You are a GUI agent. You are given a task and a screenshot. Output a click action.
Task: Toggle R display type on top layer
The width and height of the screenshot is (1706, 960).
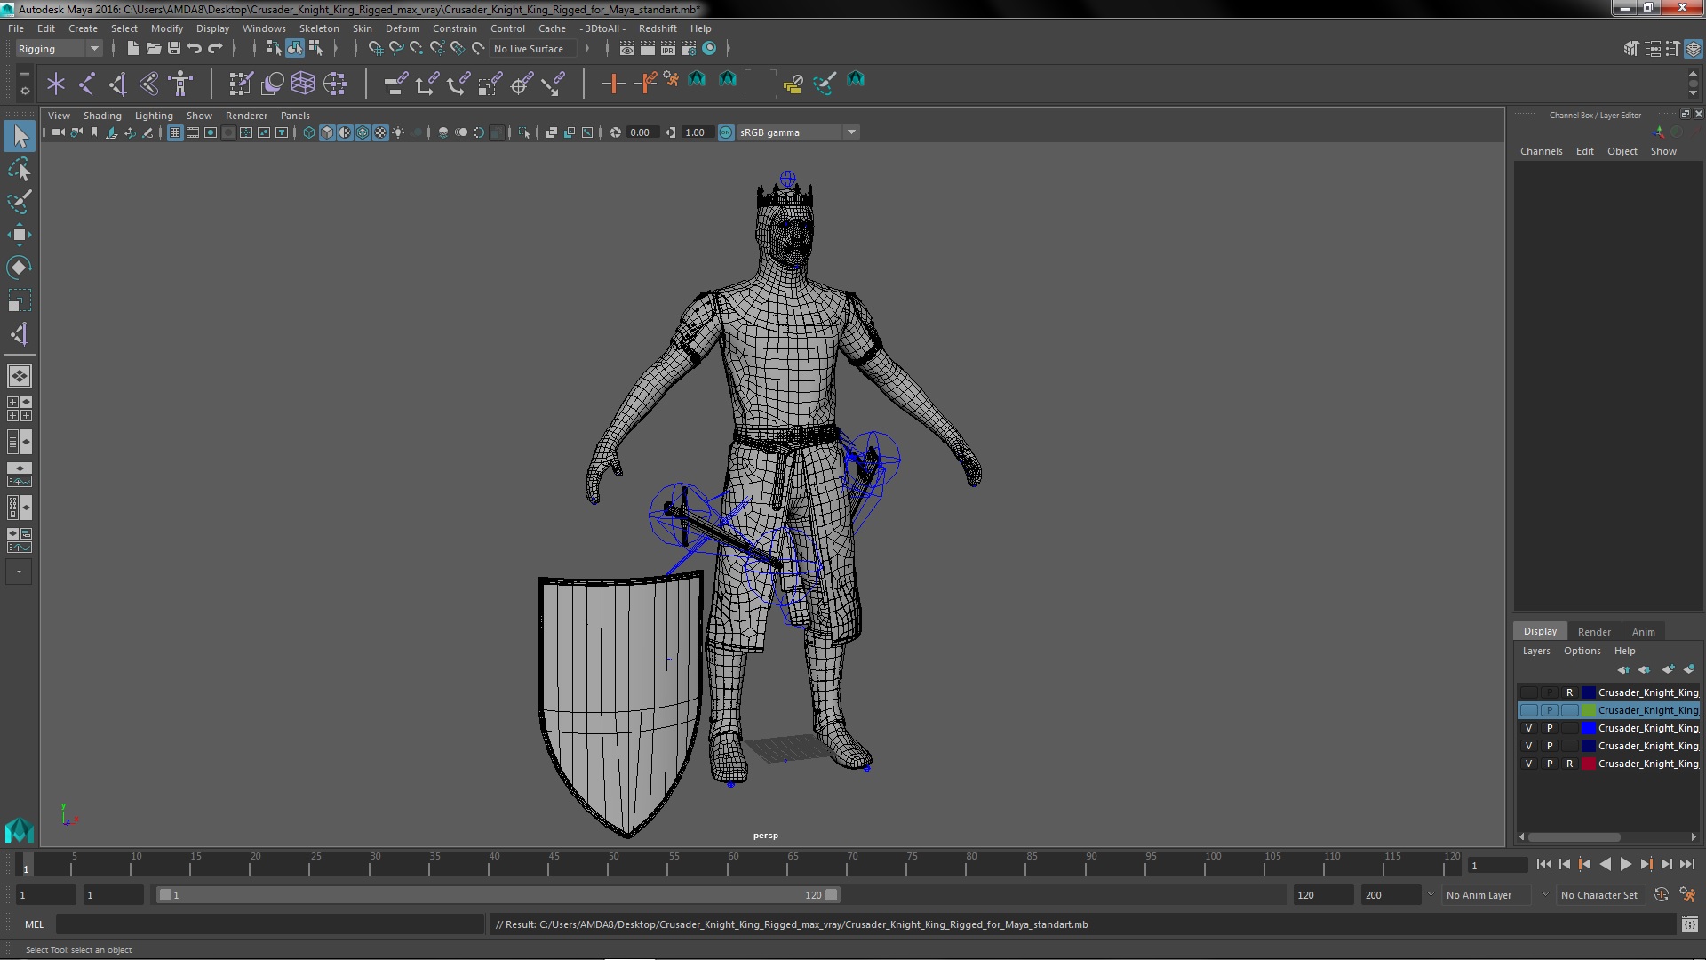[1569, 692]
